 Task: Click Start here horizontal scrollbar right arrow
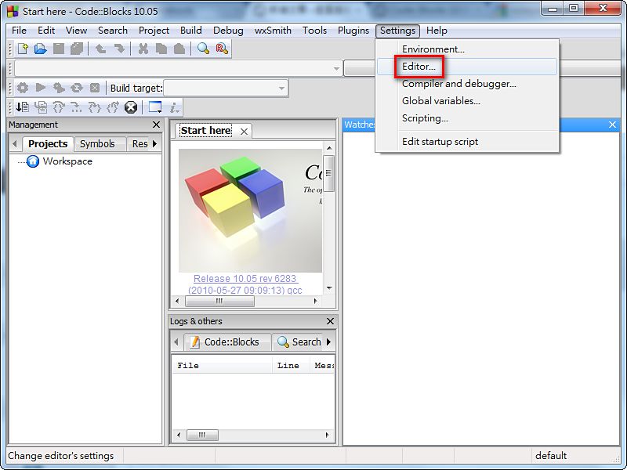(316, 301)
